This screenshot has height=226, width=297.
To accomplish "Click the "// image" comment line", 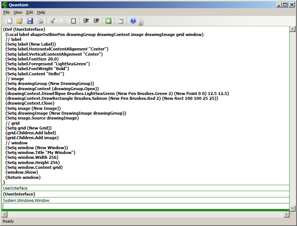I will pos(14,79).
